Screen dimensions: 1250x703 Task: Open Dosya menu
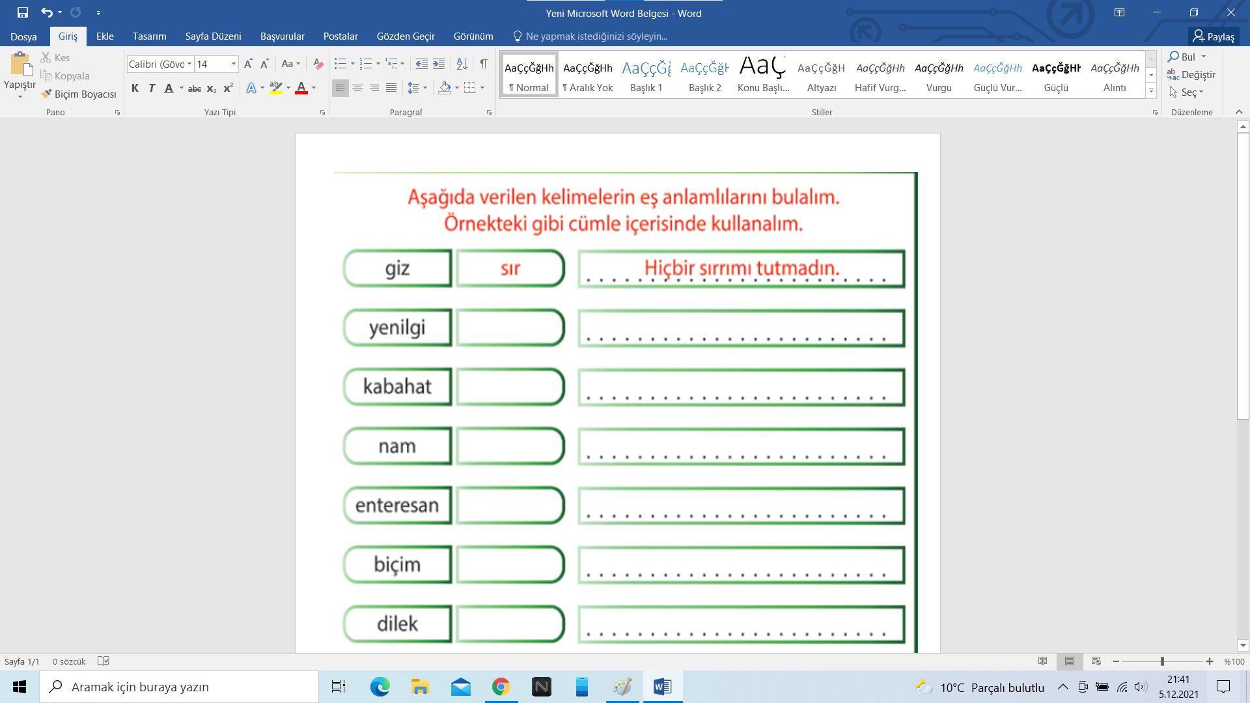point(23,36)
